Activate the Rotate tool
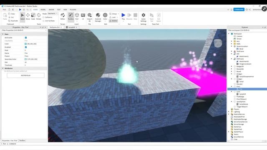 pyautogui.click(x=39, y=17)
